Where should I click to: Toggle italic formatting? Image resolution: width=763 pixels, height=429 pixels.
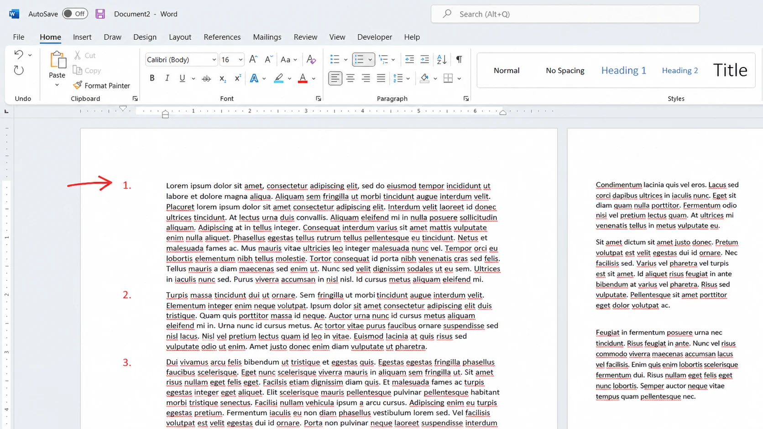[x=167, y=78]
